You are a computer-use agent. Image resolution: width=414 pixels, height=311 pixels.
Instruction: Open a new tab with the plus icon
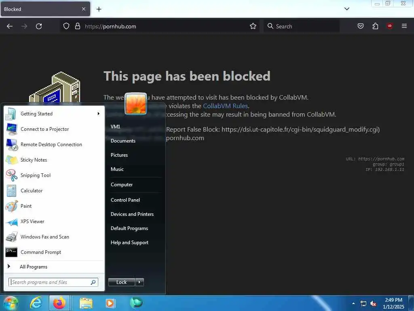[x=99, y=9]
